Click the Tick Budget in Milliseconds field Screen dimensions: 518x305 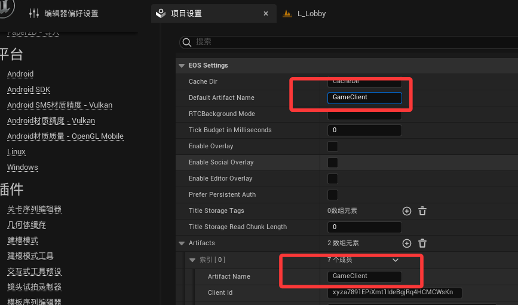364,130
